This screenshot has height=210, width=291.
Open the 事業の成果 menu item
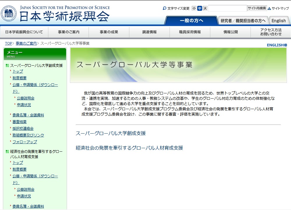pos(109,32)
